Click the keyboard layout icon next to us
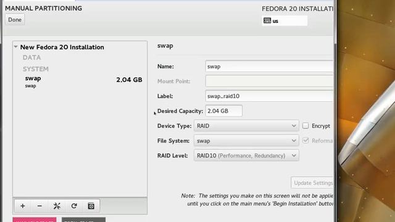This screenshot has width=395, height=222. [x=267, y=20]
